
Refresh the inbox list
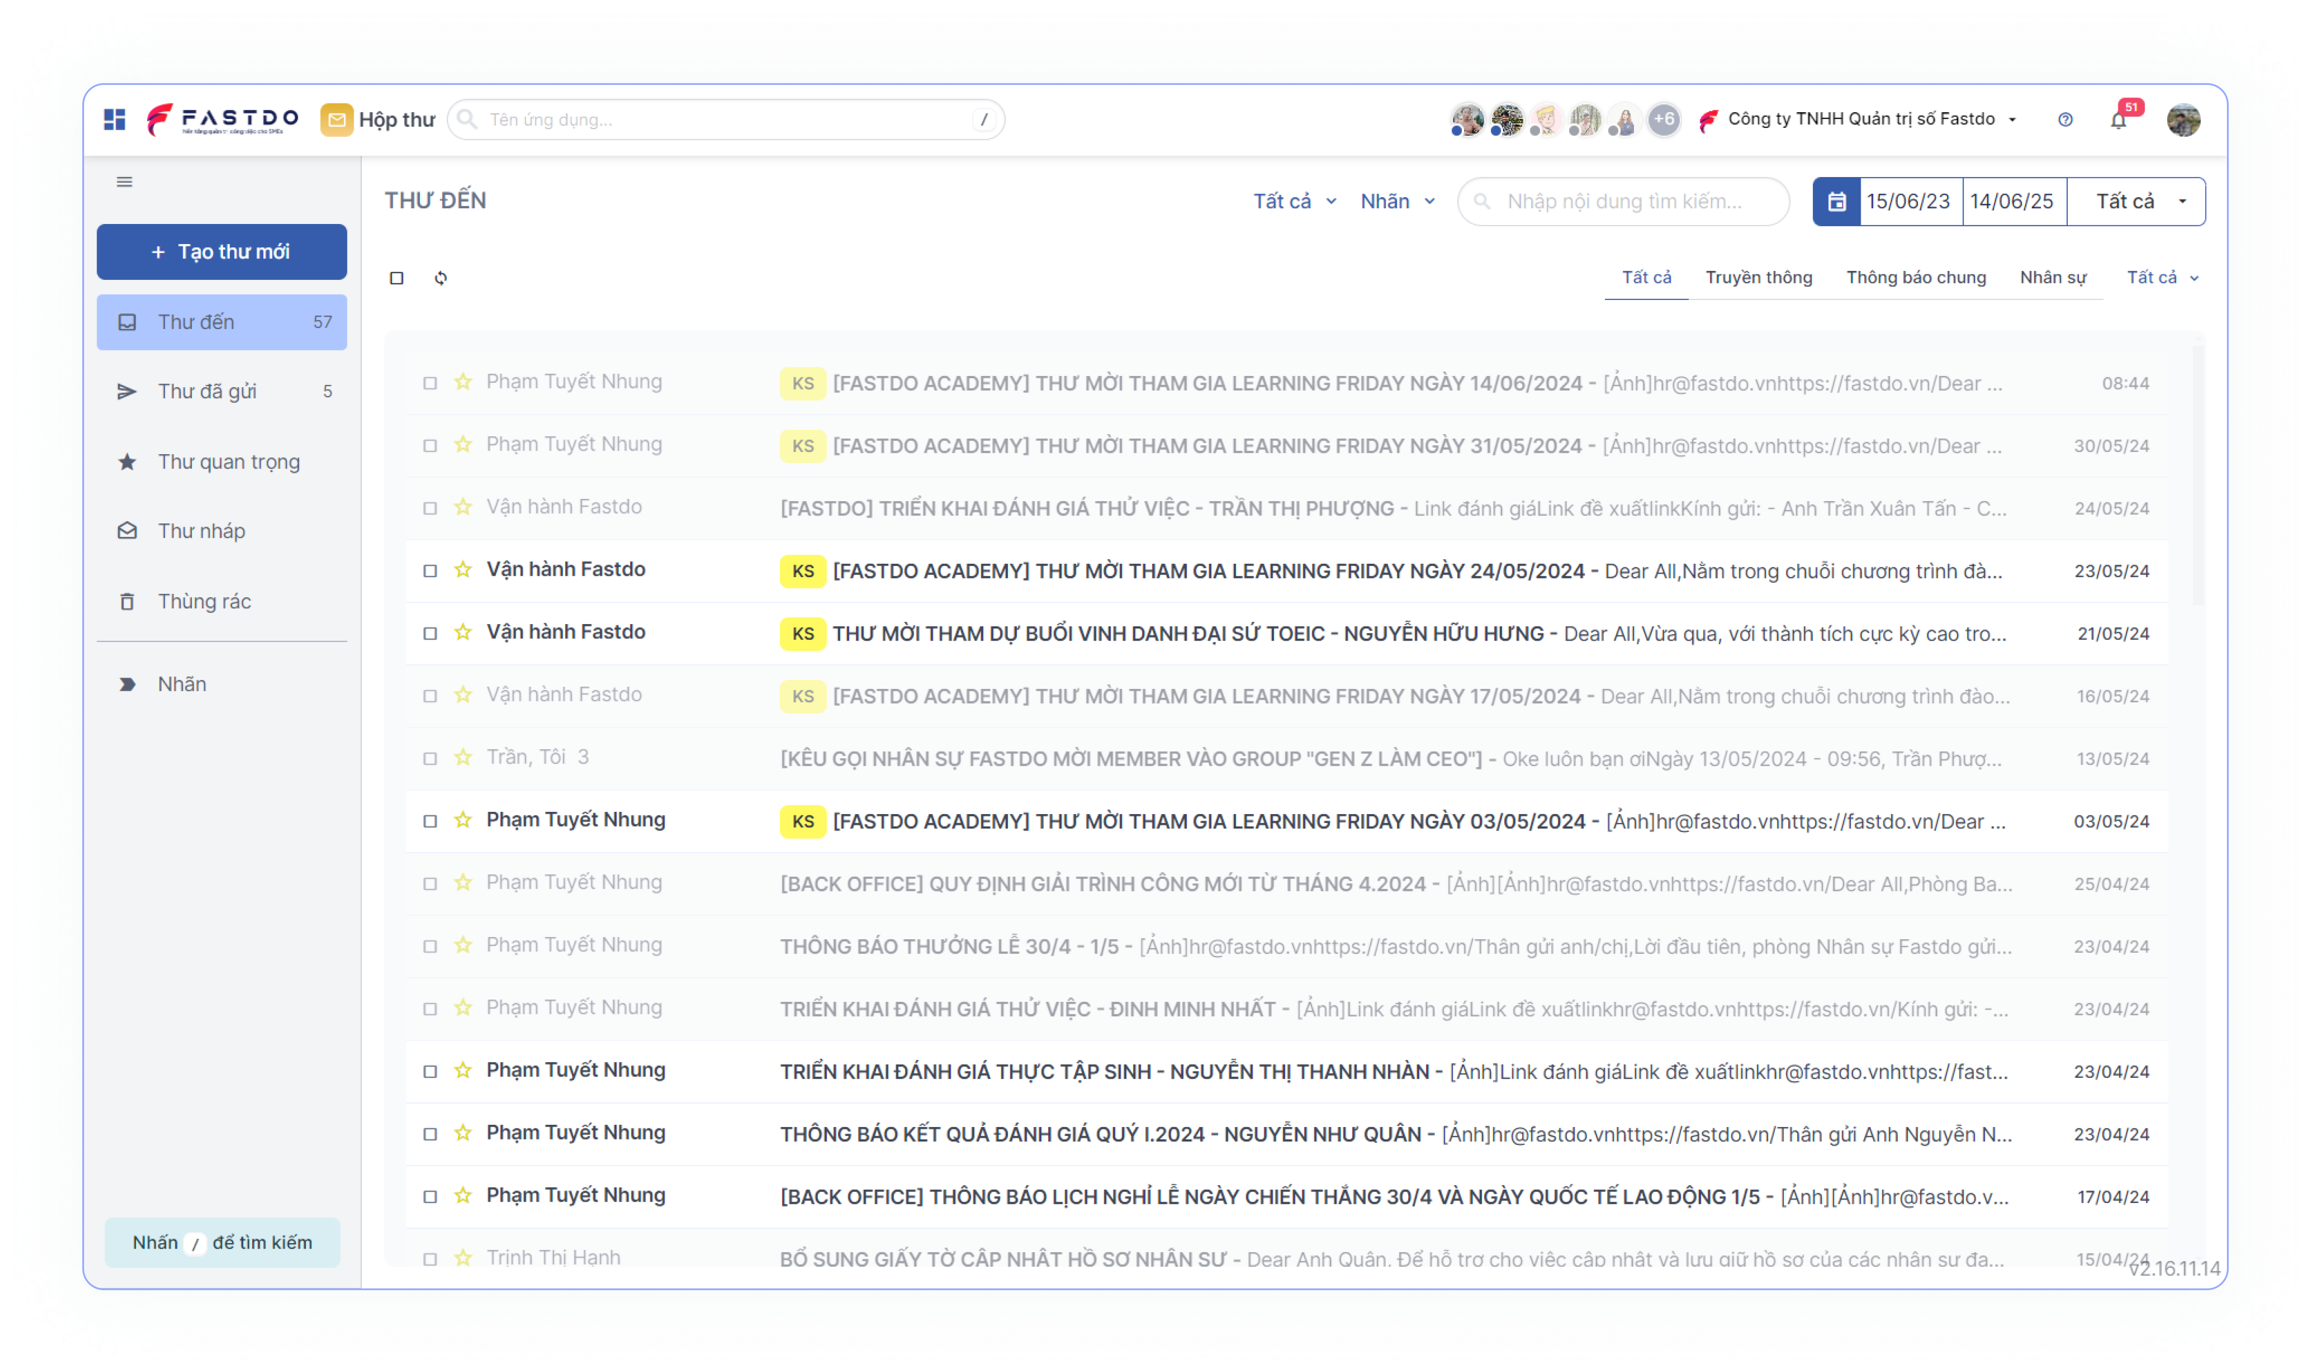tap(441, 277)
